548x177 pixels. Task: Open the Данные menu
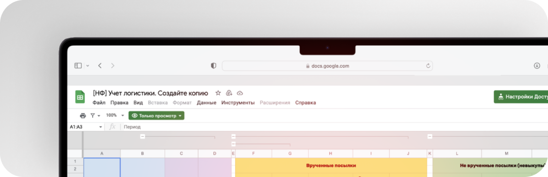tap(206, 103)
